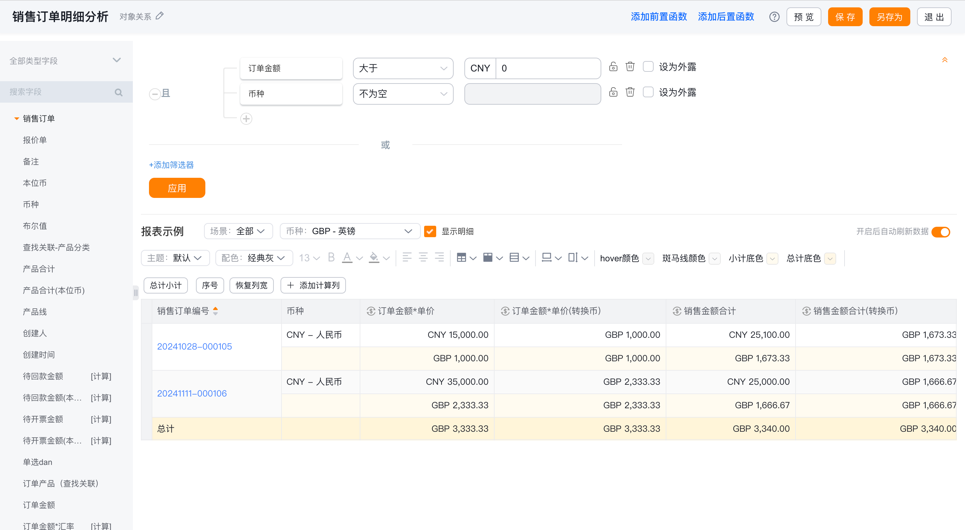Delete the 订单金额 filter row with trash icon
The height and width of the screenshot is (530, 965).
click(x=630, y=67)
